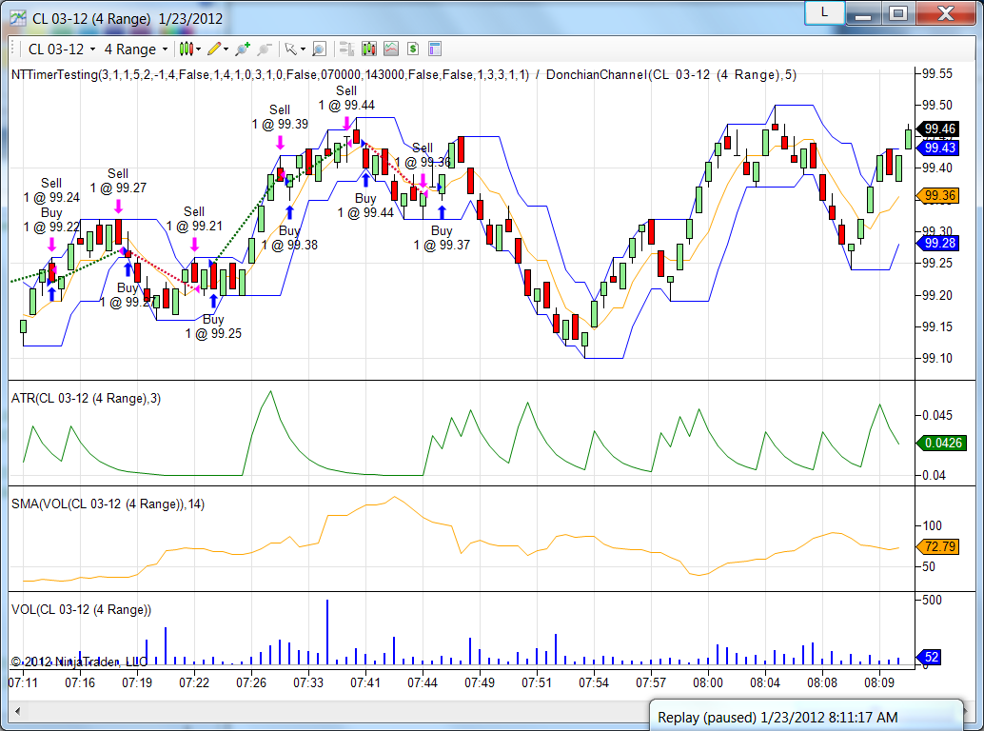This screenshot has width=984, height=731.
Task: Click the green 0.0426 ATR value marker
Action: click(942, 443)
